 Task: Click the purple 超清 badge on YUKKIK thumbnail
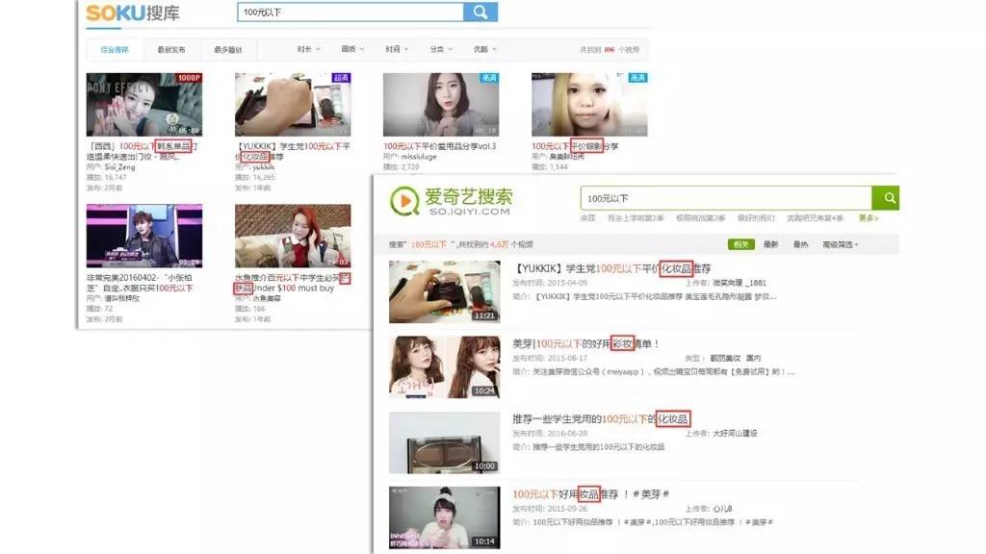pos(342,78)
